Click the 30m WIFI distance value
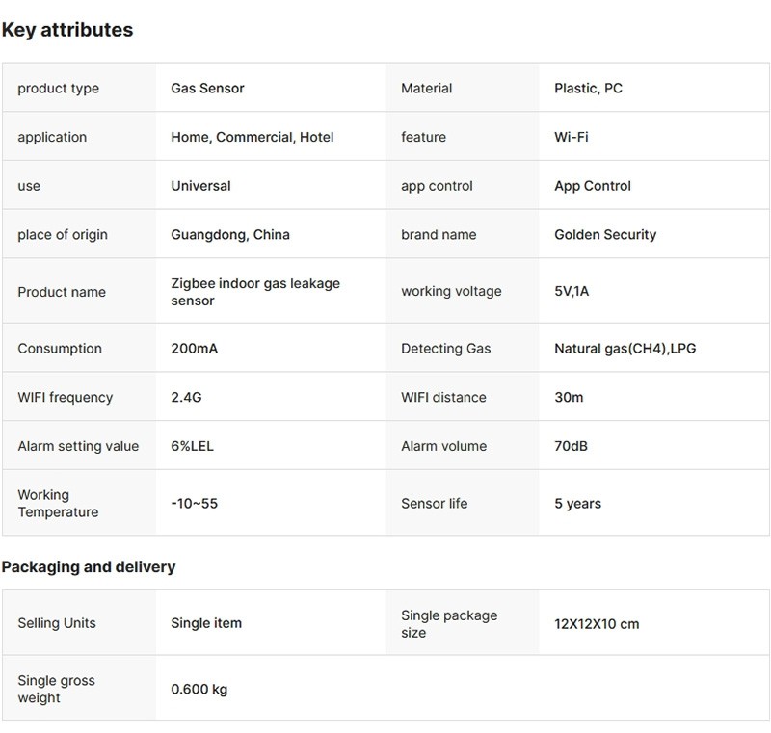Viewport: 771px width, 733px height. 569,398
